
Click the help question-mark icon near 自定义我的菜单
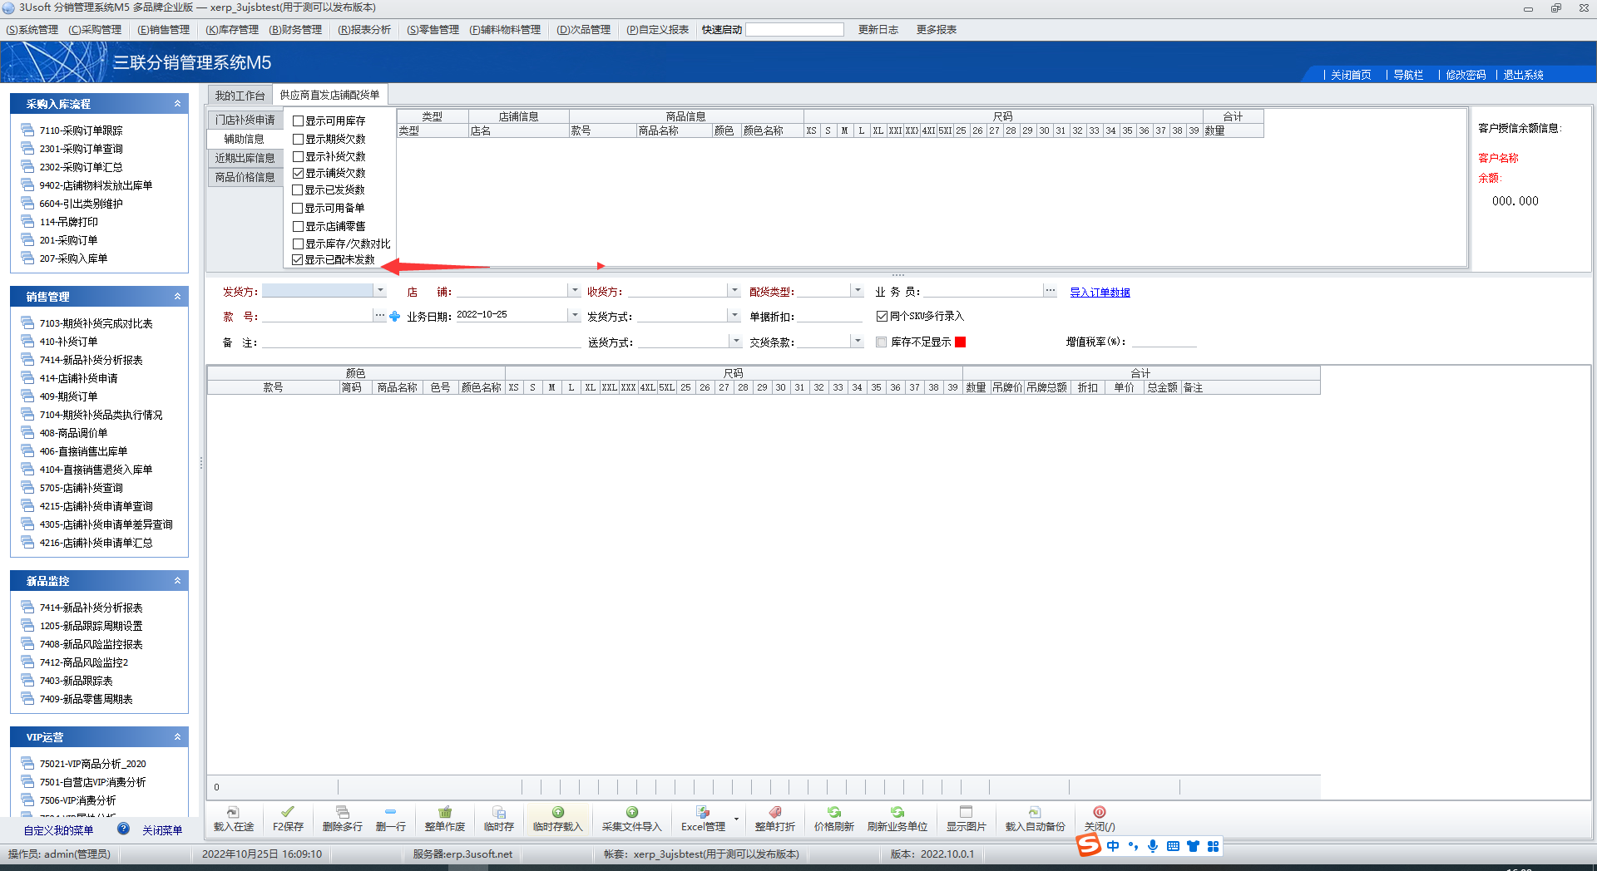[x=123, y=829]
